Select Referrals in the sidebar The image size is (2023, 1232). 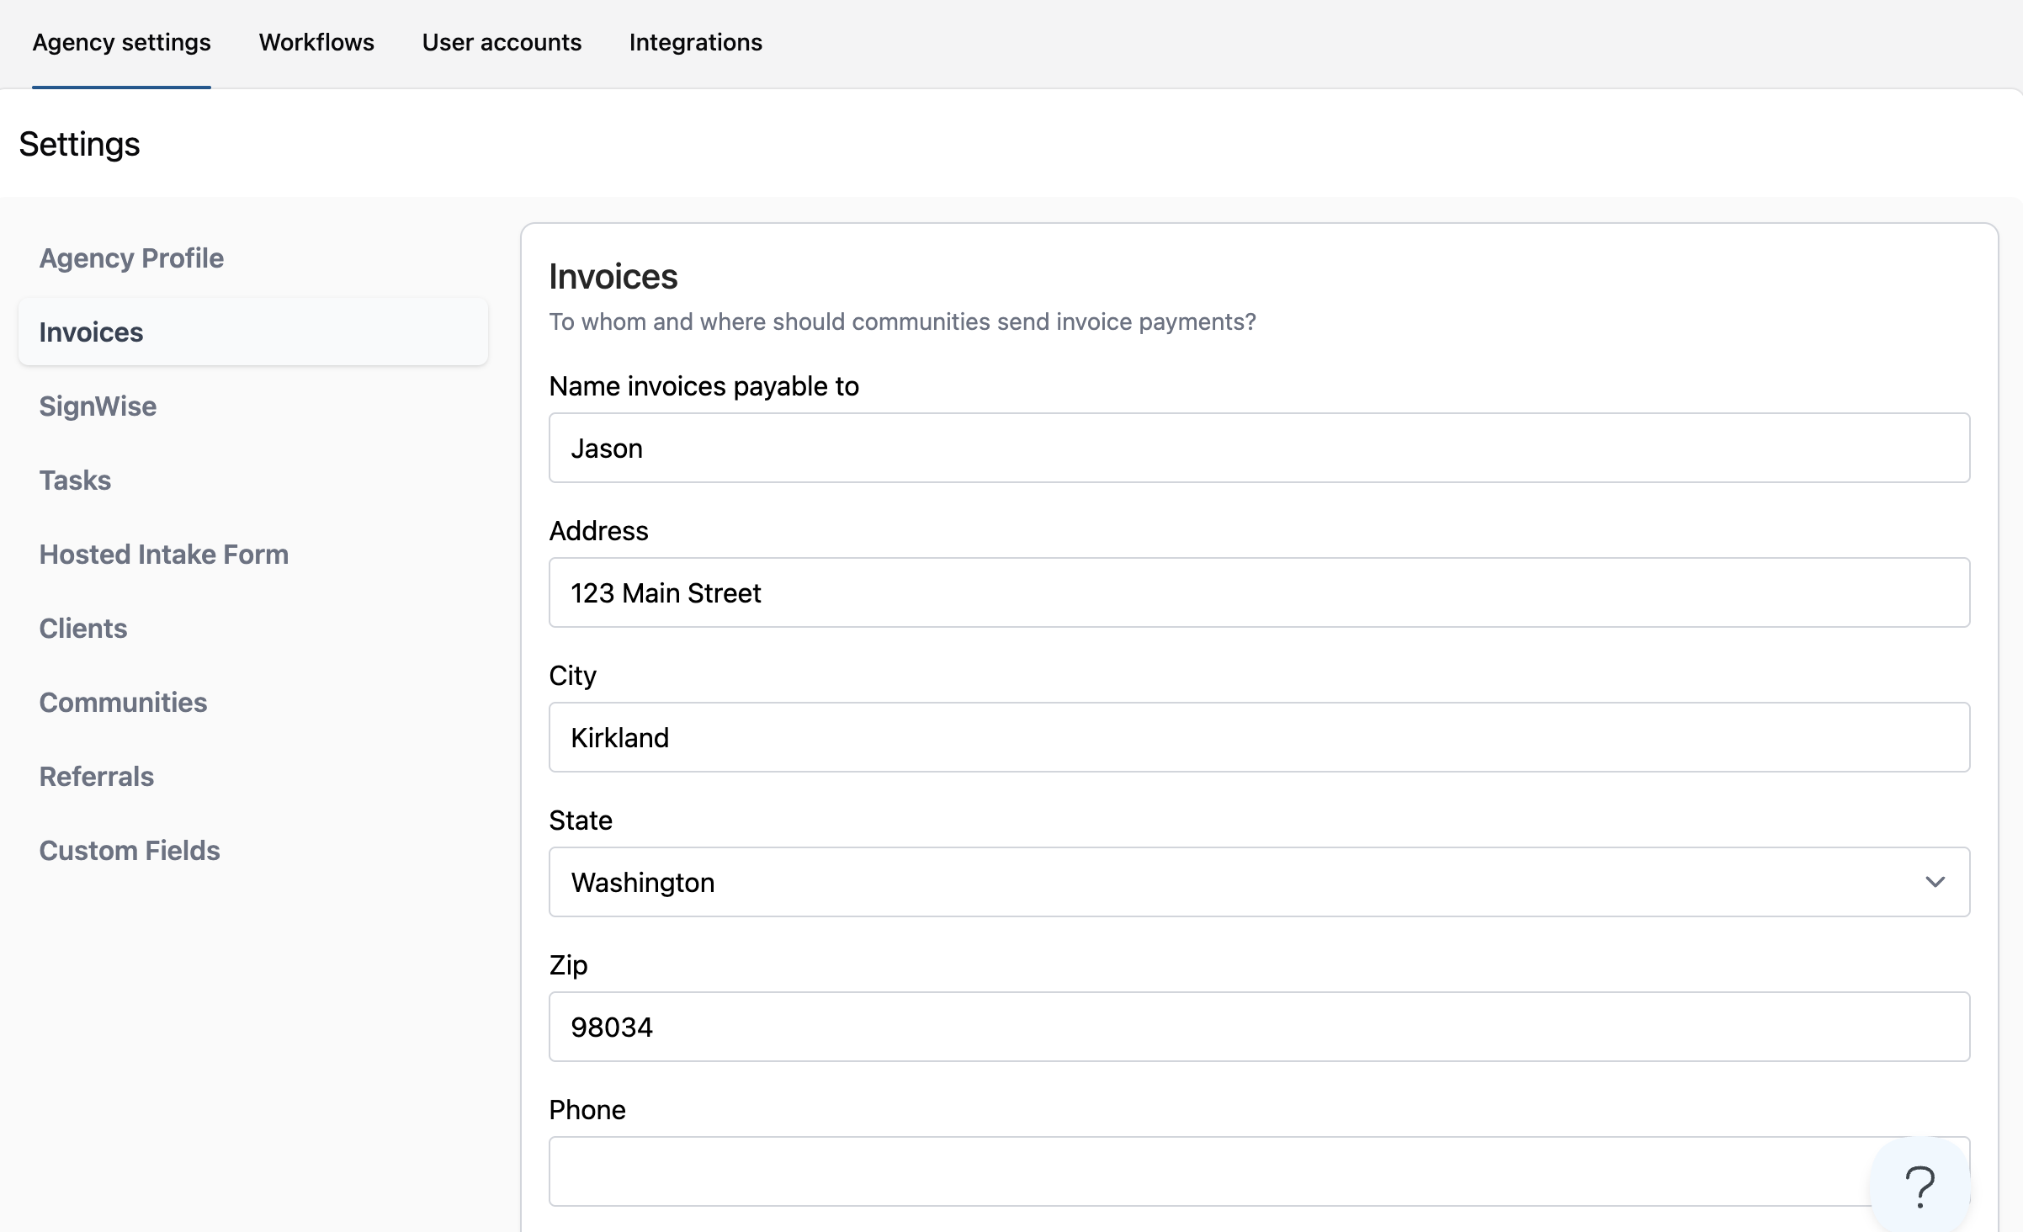pos(97,777)
